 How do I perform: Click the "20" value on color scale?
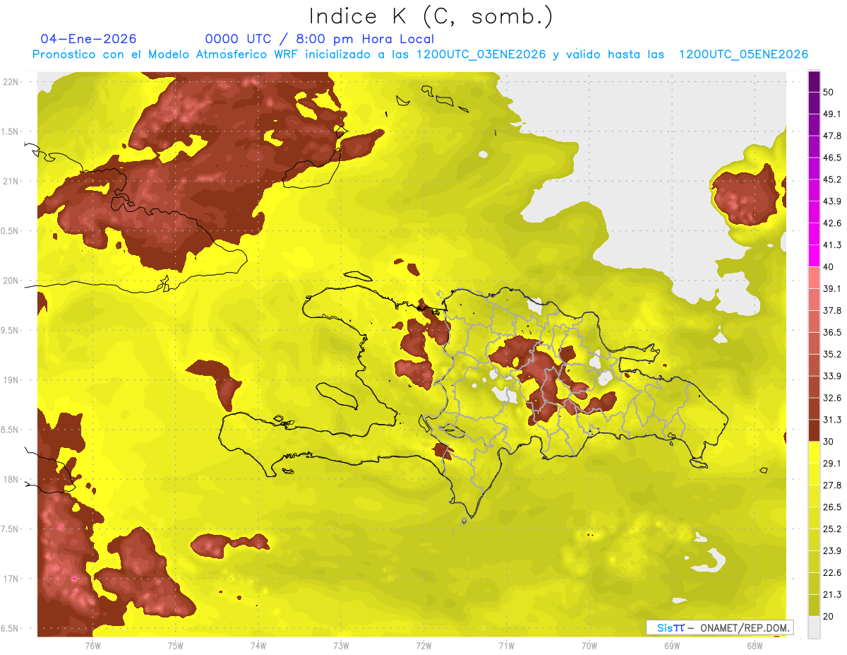829,617
